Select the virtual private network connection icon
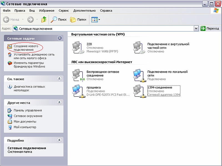The width and height of the screenshot is (222, 166). coord(138,47)
